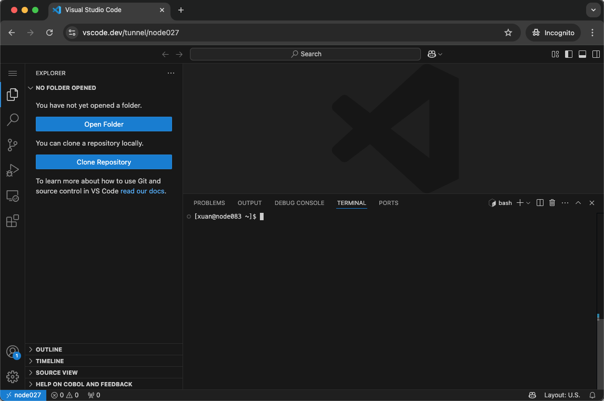Kill the terminal with trash icon

pos(552,203)
